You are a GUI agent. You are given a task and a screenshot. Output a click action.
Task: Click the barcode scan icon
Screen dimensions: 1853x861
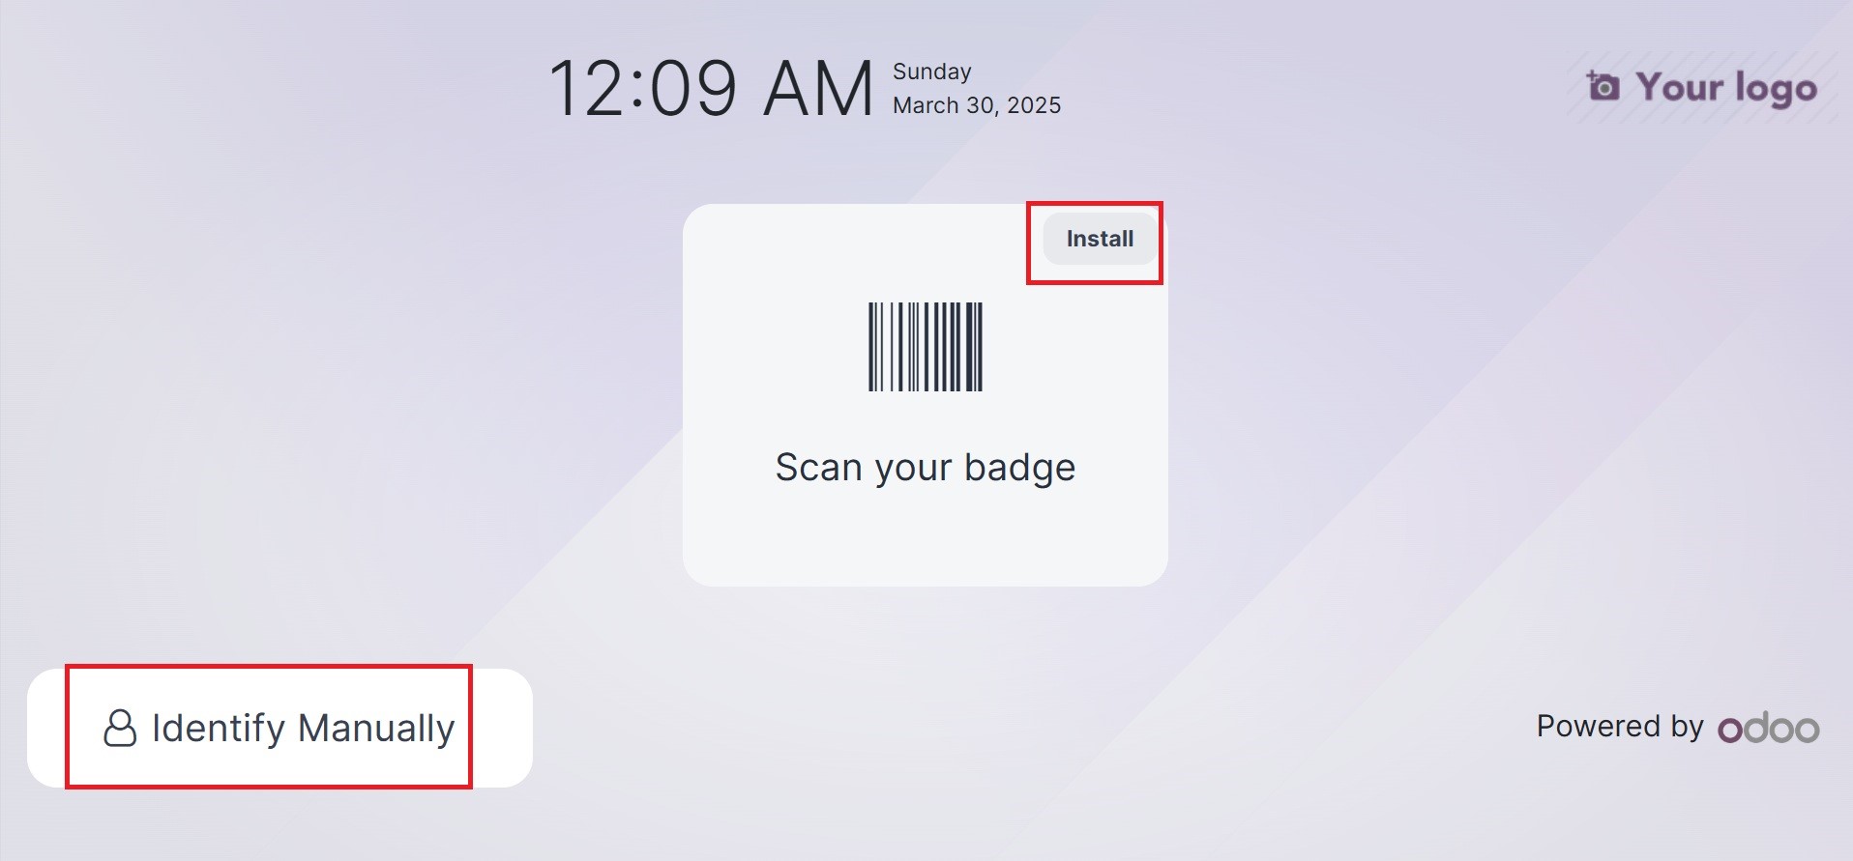[x=926, y=347]
